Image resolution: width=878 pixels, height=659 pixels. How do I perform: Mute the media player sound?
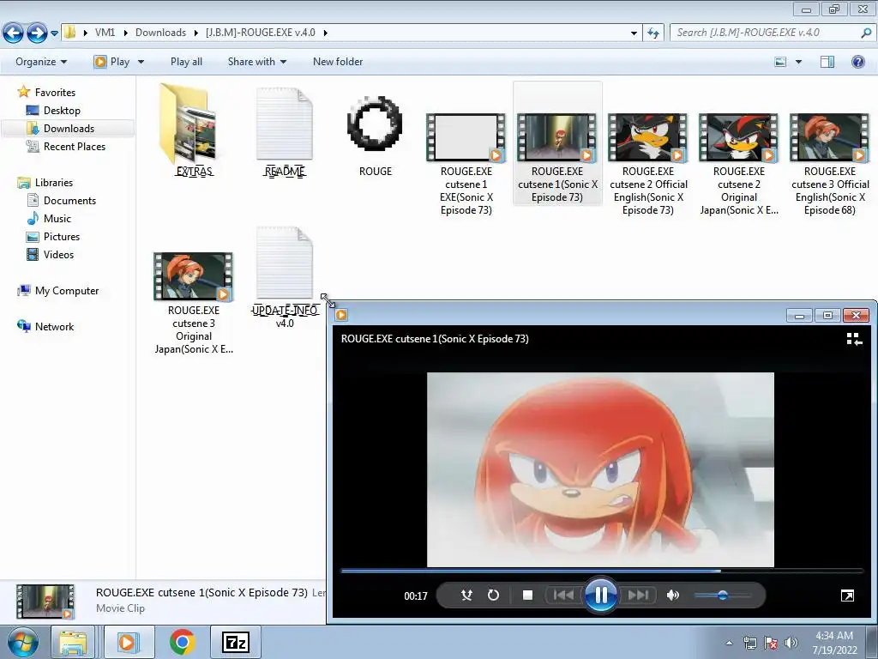tap(673, 596)
